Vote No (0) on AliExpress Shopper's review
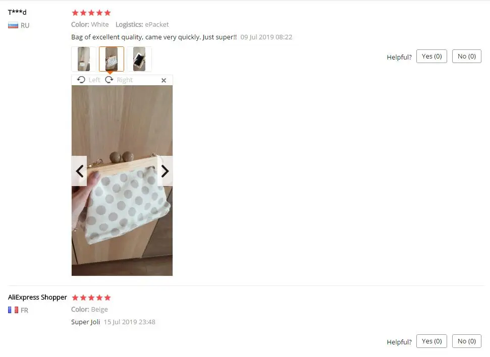The width and height of the screenshot is (490, 357). (467, 341)
